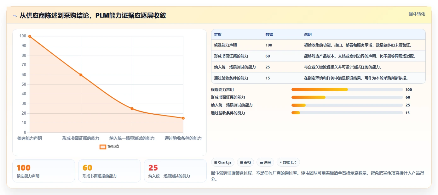Click the 维度 column header
The height and width of the screenshot is (195, 438).
(x=218, y=35)
